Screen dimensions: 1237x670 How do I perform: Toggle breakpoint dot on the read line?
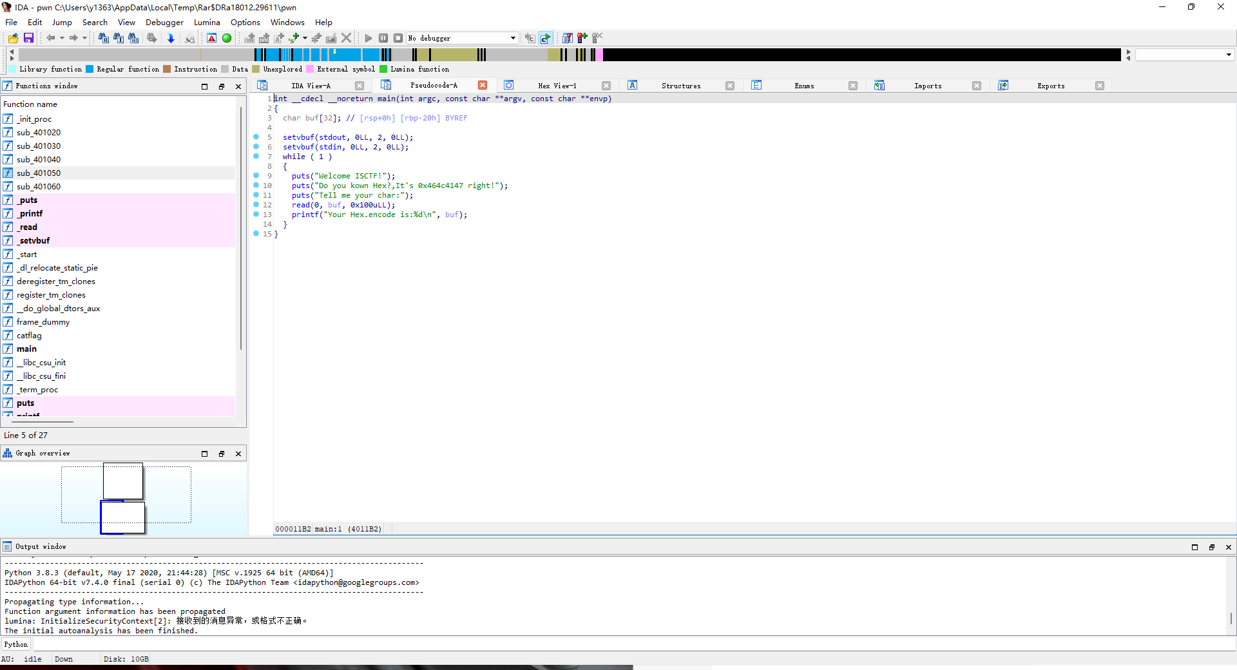256,204
